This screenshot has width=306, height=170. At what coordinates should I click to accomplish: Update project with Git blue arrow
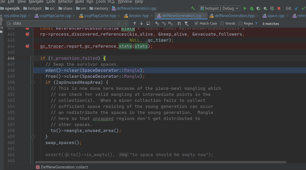297,8
